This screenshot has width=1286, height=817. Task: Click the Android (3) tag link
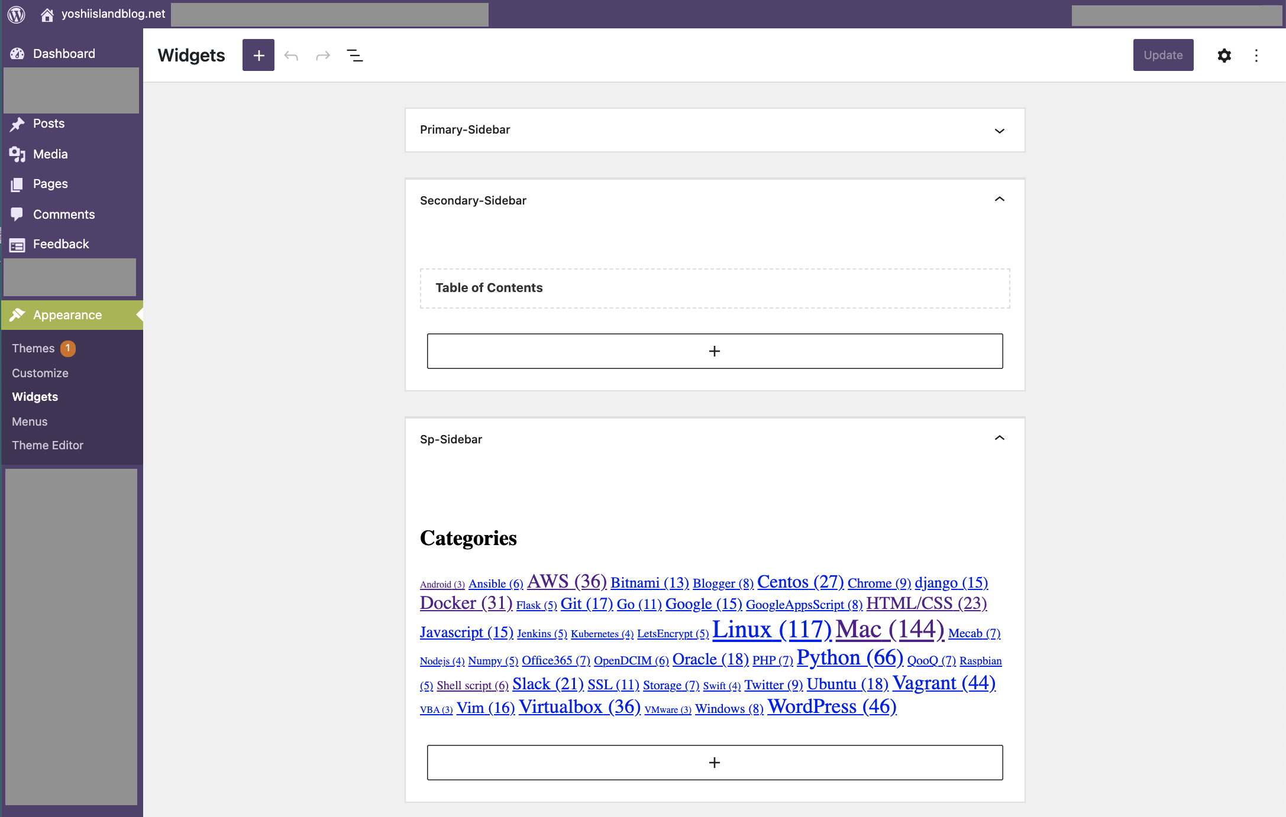point(442,584)
